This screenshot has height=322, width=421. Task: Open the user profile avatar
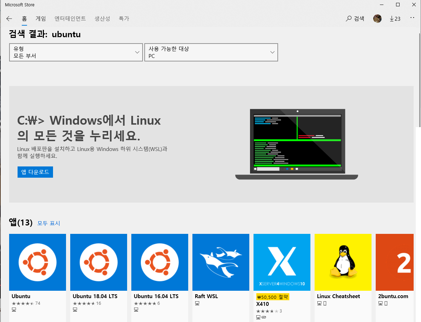click(377, 19)
